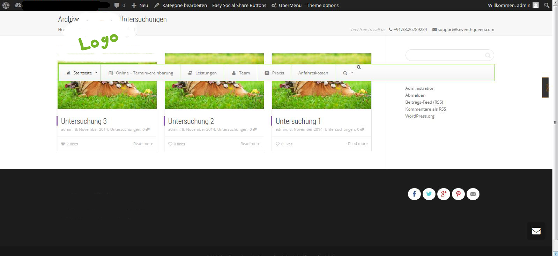Viewport: 558px width, 256px height.
Task: Open the floating envelope contact button
Action: [536, 231]
